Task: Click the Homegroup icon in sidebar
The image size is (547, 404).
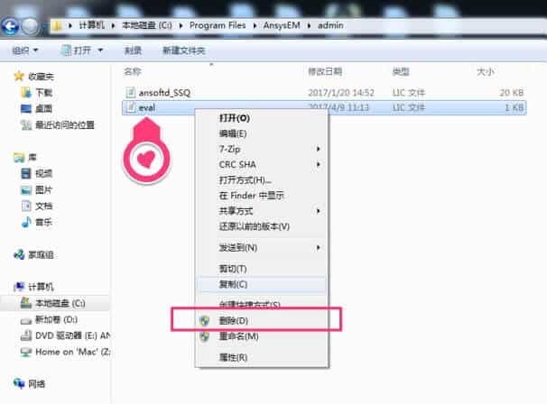Action: [19, 254]
